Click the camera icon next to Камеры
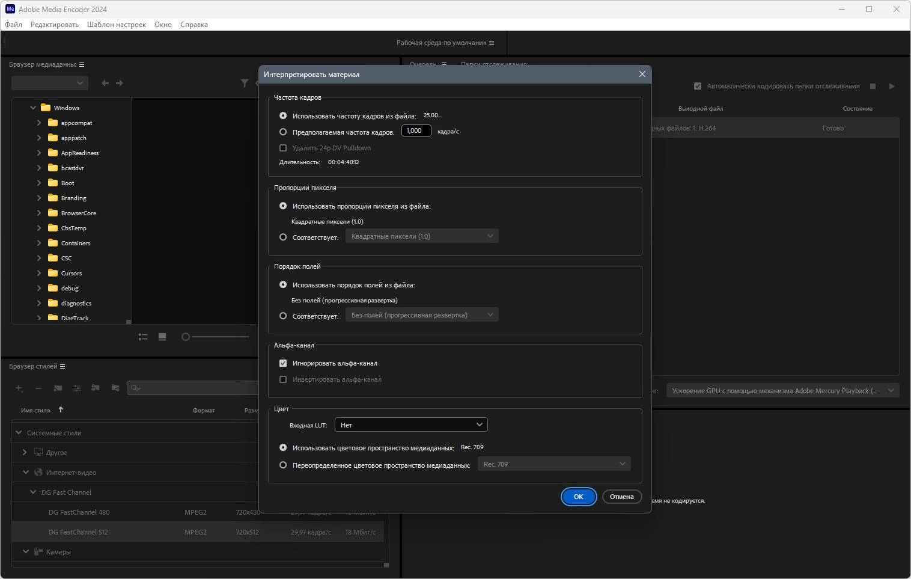 [x=38, y=551]
